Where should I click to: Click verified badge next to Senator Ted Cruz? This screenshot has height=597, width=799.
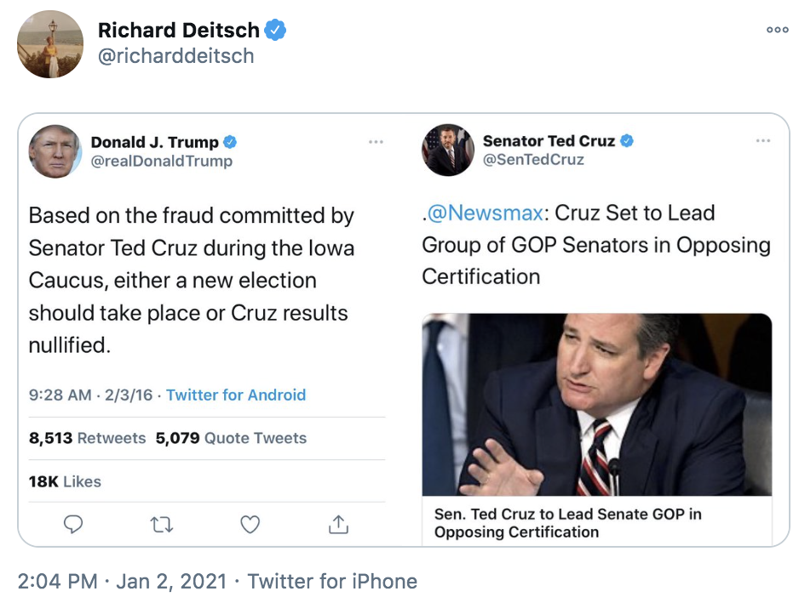click(x=627, y=140)
